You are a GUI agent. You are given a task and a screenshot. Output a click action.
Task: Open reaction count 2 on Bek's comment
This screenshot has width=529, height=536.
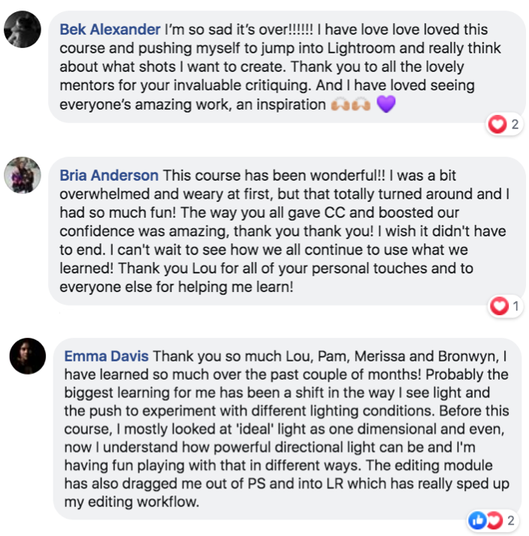[x=515, y=125]
